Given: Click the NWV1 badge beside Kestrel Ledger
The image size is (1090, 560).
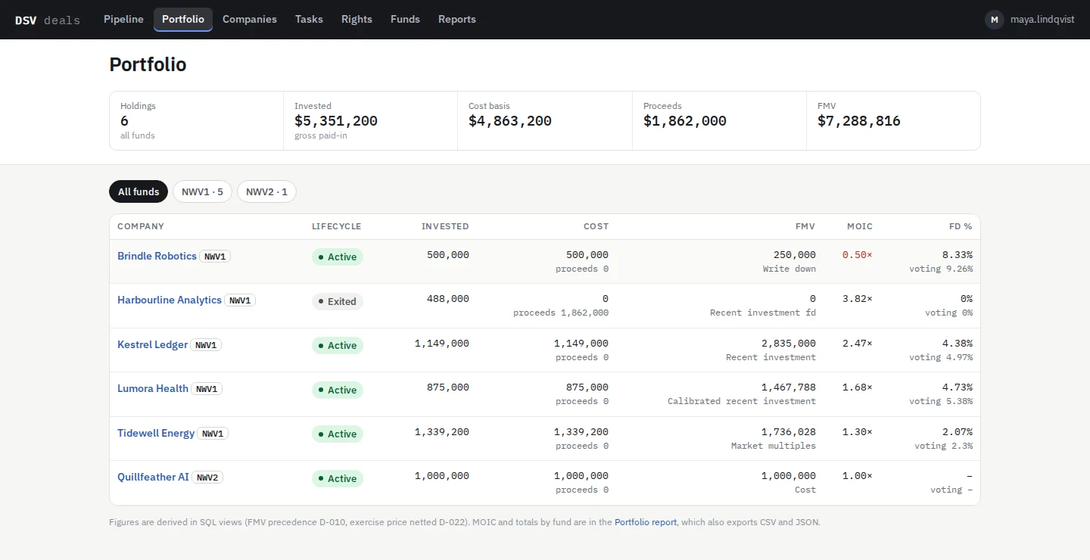Looking at the screenshot, I should coord(206,345).
